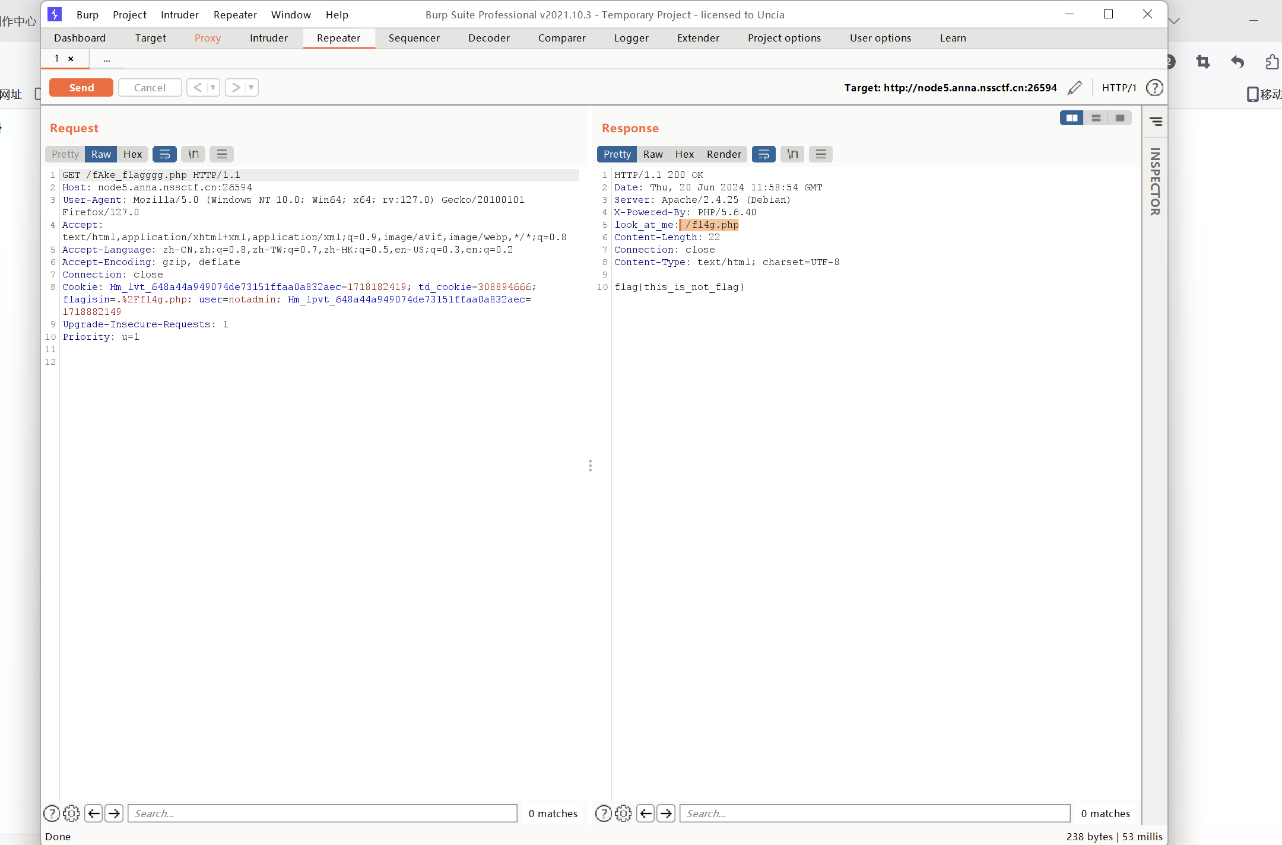Toggle request word wrap icon
This screenshot has width=1282, height=845.
[164, 154]
